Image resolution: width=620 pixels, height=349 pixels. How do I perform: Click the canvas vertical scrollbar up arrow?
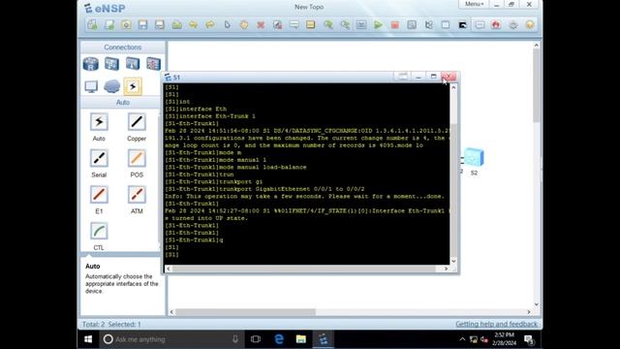coord(536,46)
